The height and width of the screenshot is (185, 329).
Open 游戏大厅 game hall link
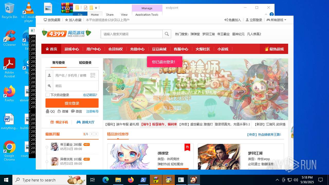[86, 122]
